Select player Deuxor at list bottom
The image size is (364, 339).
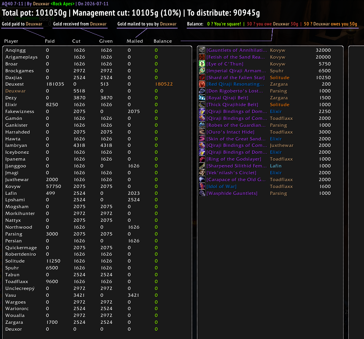click(14, 329)
